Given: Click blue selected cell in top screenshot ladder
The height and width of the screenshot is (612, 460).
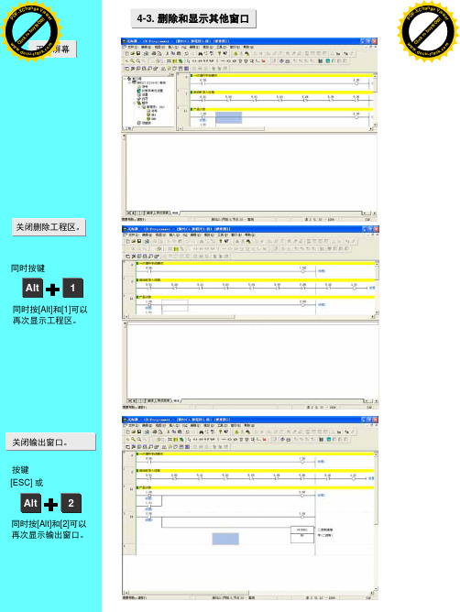Looking at the screenshot, I should (x=229, y=118).
